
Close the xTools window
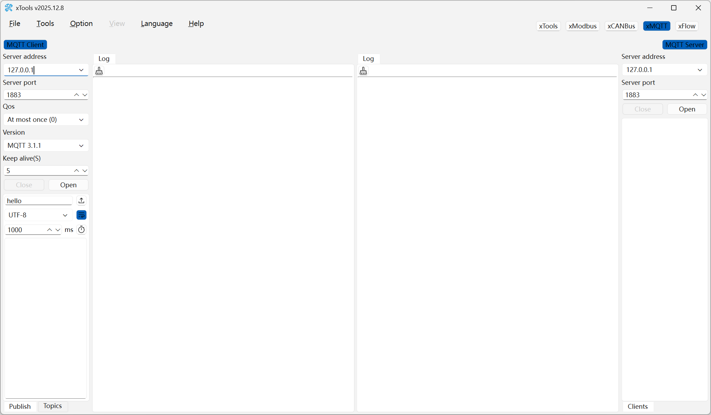pyautogui.click(x=698, y=8)
